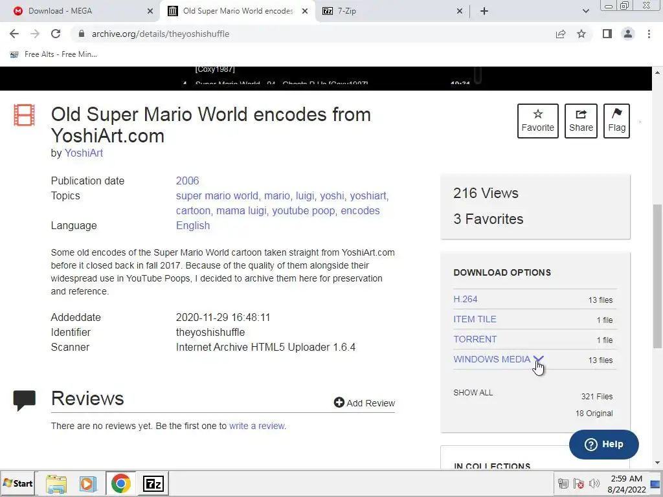Screen dimensions: 663x497
Task: Click the network tray icon
Action: (x=563, y=483)
